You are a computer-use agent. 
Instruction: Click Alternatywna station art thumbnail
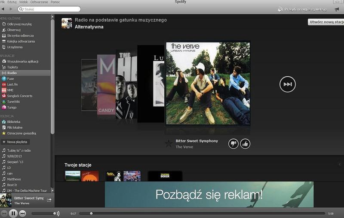(x=67, y=23)
